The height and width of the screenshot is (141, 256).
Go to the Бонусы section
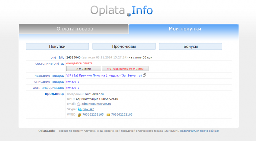click(190, 46)
